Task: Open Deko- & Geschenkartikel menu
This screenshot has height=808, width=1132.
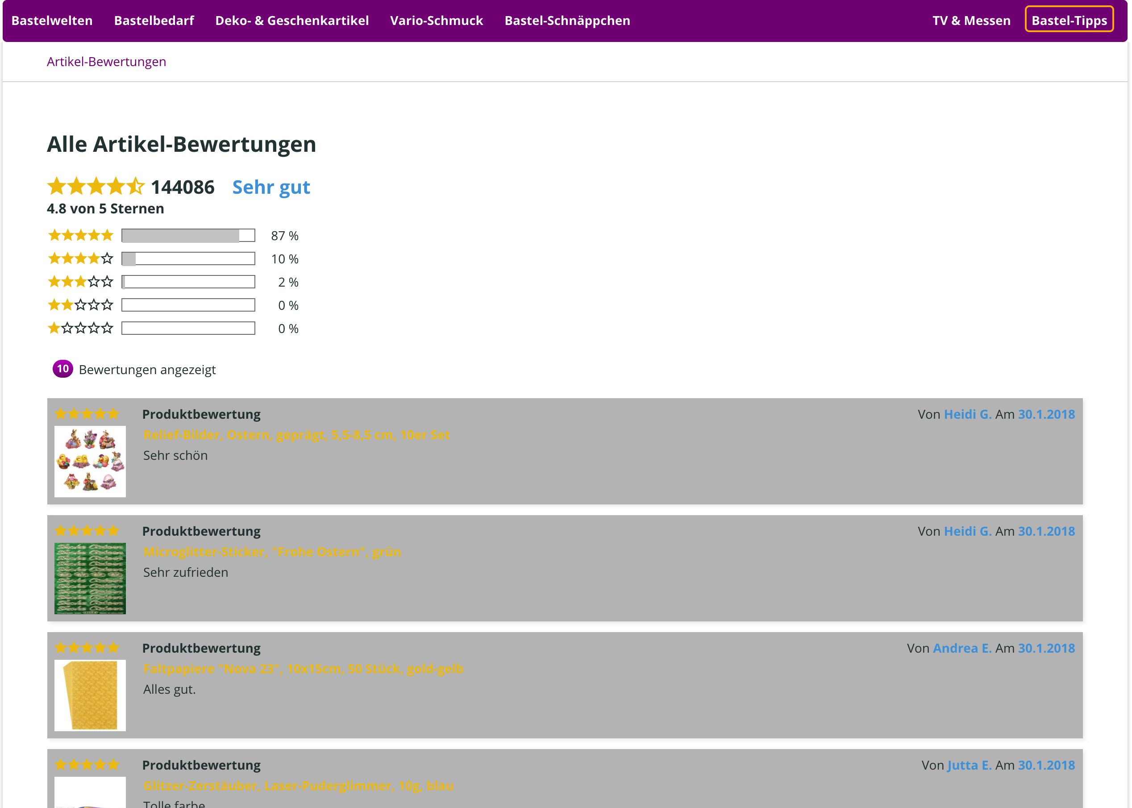Action: (292, 21)
